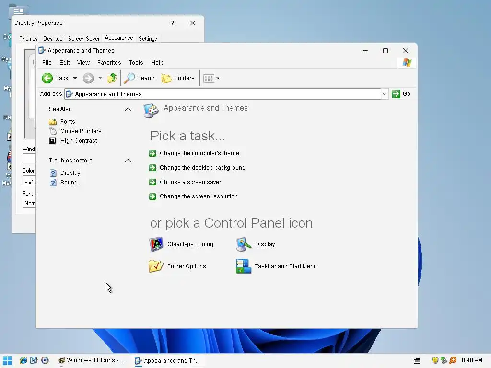Click the keyboard tray icon
Screen dimensions: 491x368
pyautogui.click(x=417, y=360)
